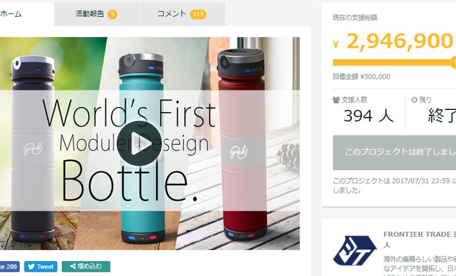Viewport: 456px width, 276px height.
Task: Click the ¥2,946,900 total amount
Action: (x=393, y=41)
